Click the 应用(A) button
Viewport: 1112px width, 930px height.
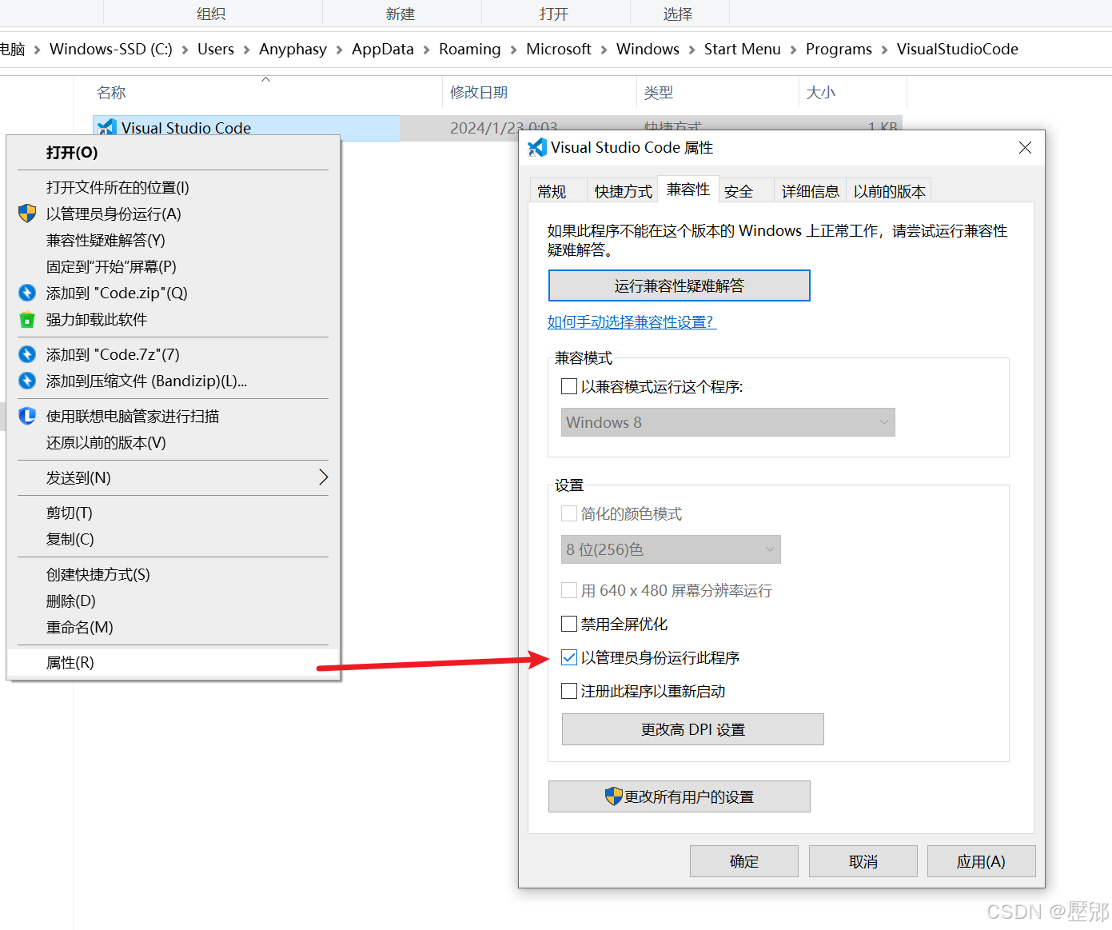pyautogui.click(x=981, y=861)
